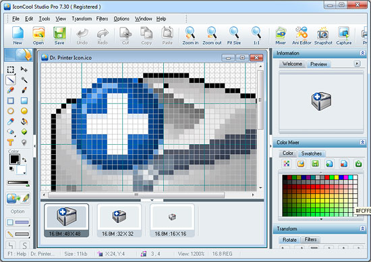The height and width of the screenshot is (262, 371).
Task: Select the filled rectangle tool
Action: tap(24, 100)
